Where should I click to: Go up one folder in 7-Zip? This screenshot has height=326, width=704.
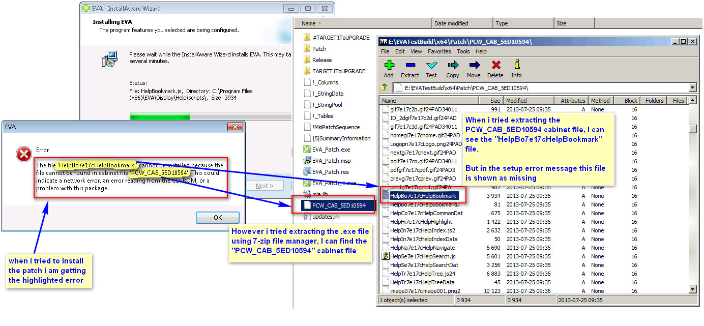tap(385, 88)
